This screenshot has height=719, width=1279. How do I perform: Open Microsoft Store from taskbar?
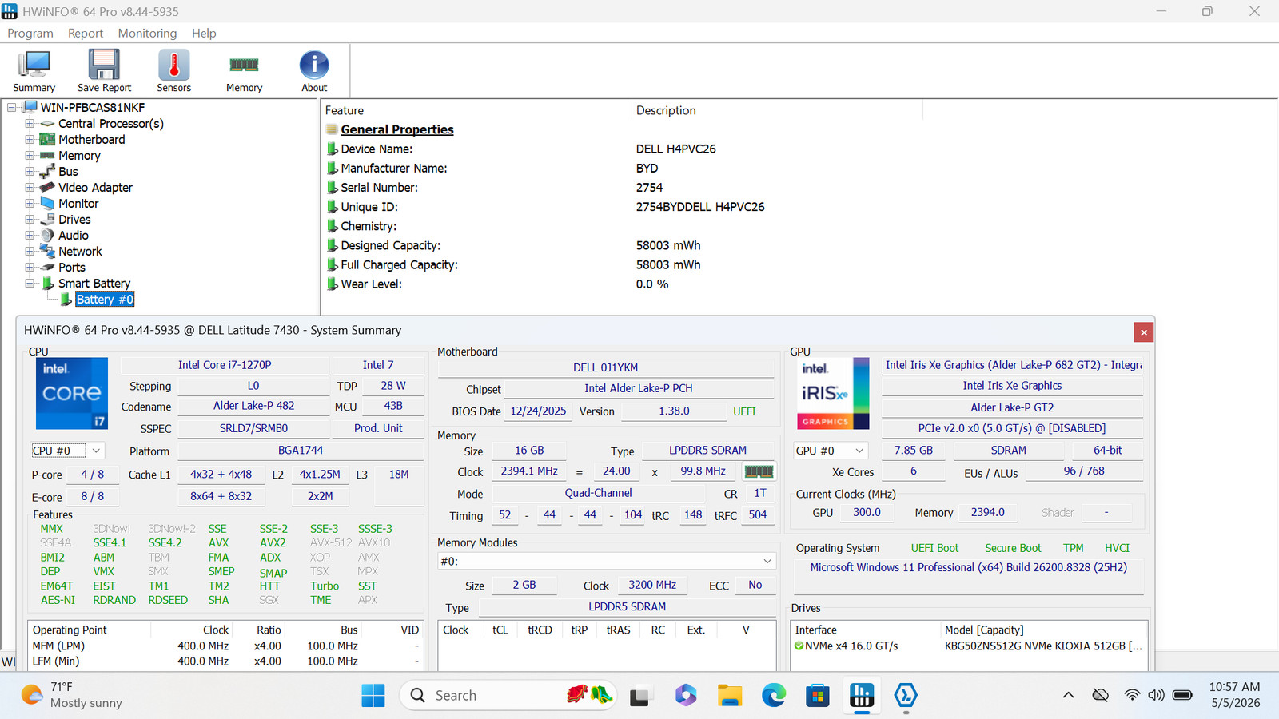(x=817, y=696)
